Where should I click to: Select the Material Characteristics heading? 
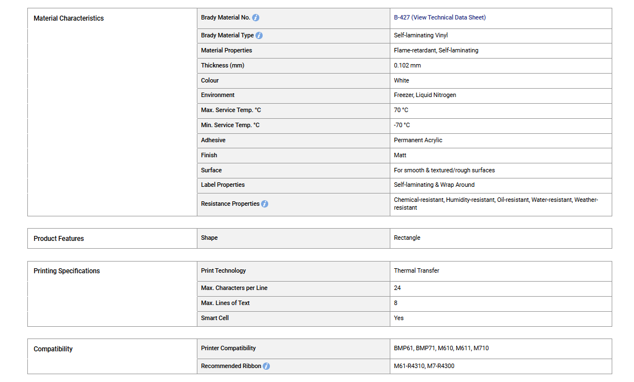coord(69,18)
